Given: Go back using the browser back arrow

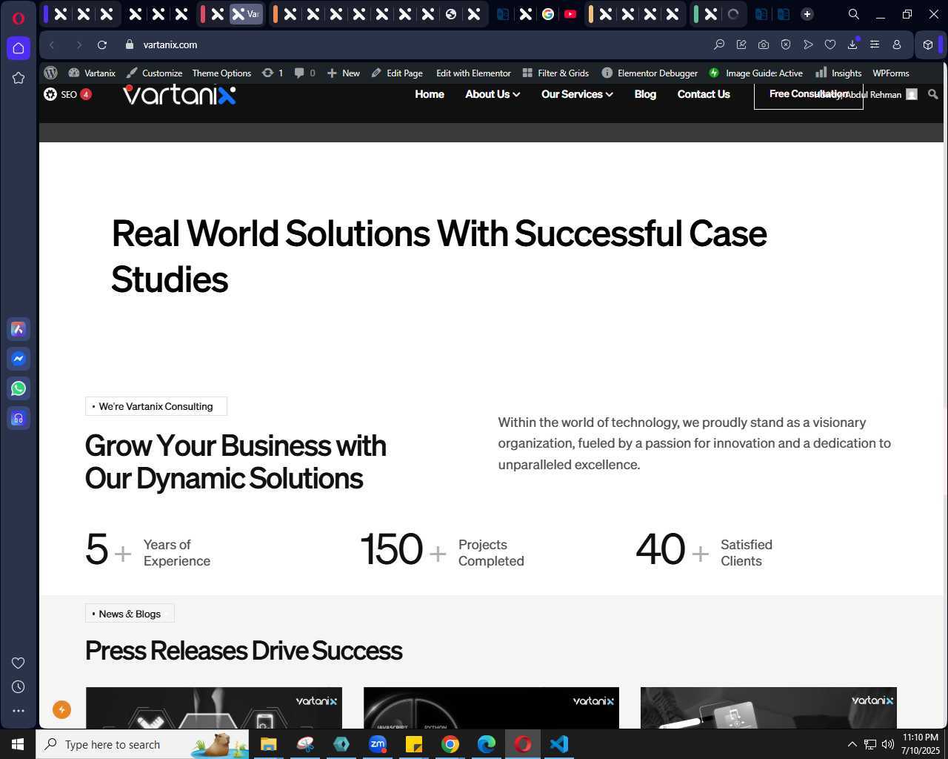Looking at the screenshot, I should pos(52,45).
